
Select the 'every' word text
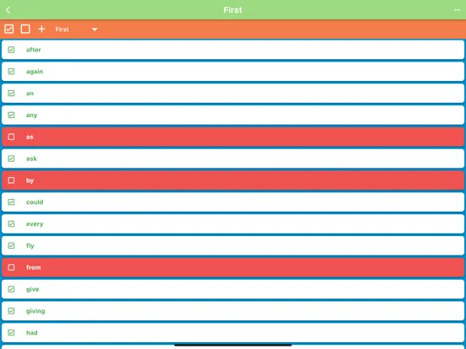point(35,224)
